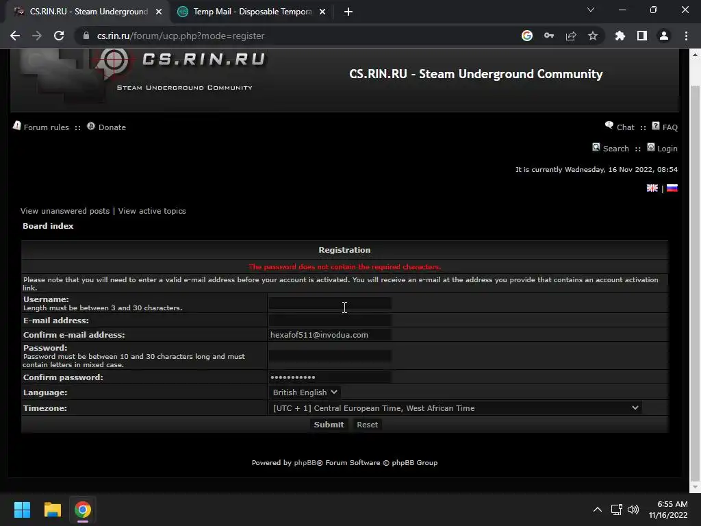The height and width of the screenshot is (526, 701).
Task: Open the tab search chevron
Action: (x=591, y=10)
